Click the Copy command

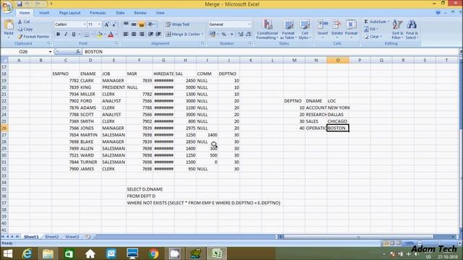[25, 29]
